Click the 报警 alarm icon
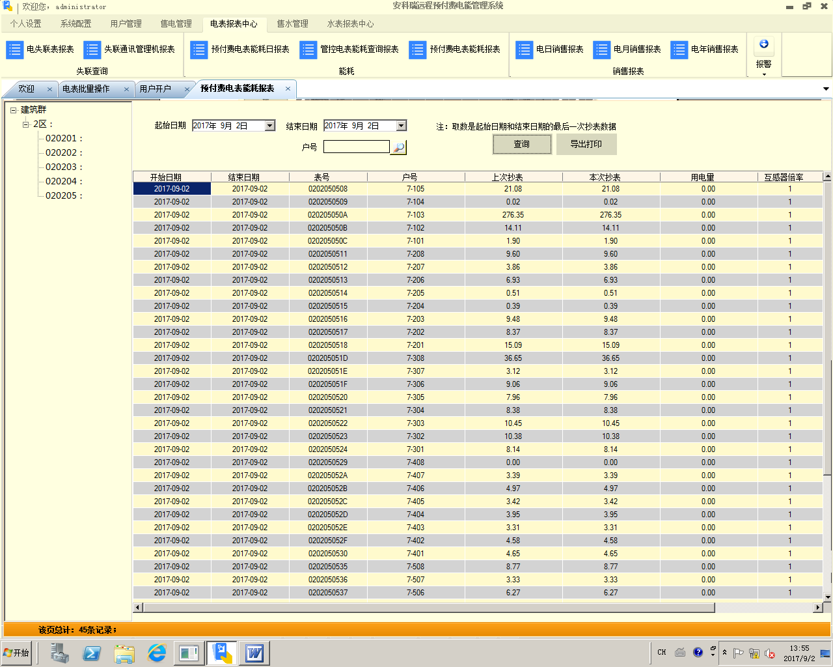Image resolution: width=833 pixels, height=667 pixels. point(763,45)
